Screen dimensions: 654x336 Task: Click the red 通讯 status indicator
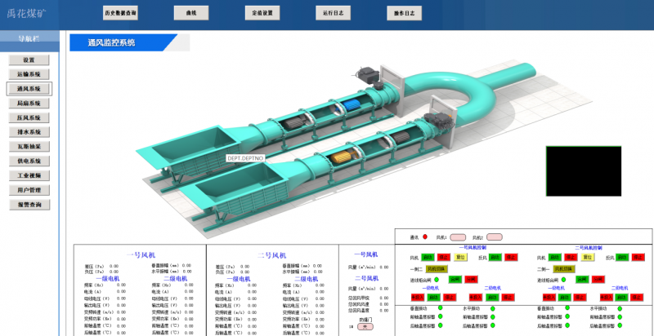tap(425, 237)
